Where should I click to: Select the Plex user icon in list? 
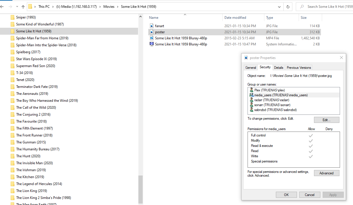point(251,90)
